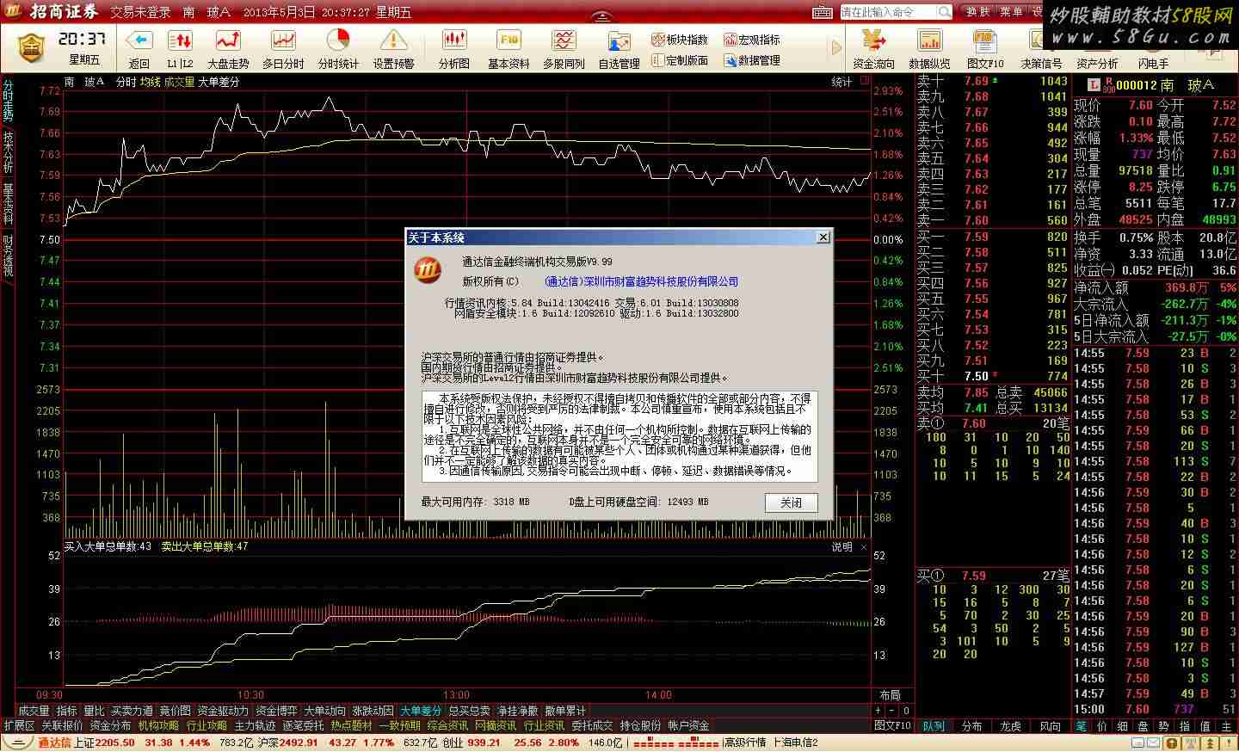
Task: Click the 布局 layout button
Action: click(890, 695)
